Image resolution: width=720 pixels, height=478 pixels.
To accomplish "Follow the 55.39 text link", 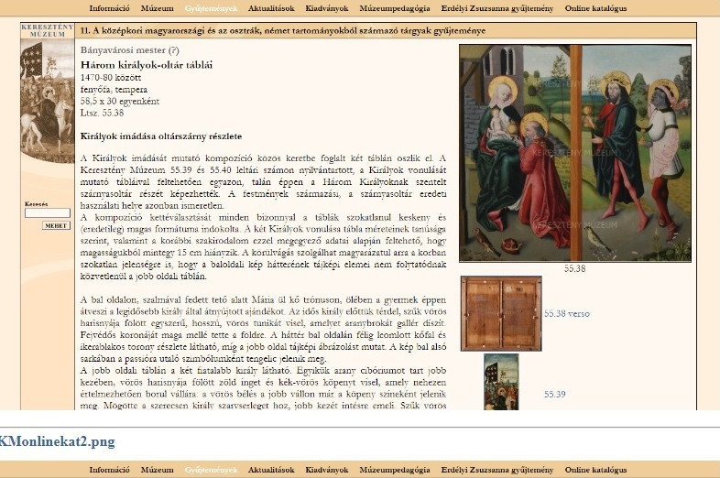I will coord(554,394).
